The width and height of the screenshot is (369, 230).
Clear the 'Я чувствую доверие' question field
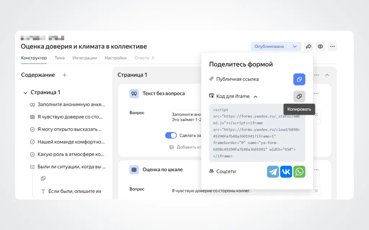point(316,191)
